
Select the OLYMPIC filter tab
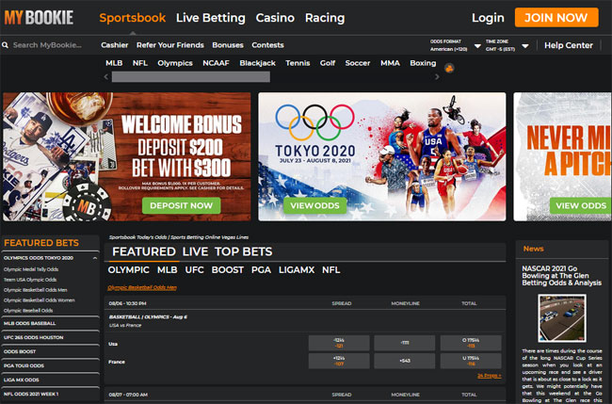pos(128,270)
